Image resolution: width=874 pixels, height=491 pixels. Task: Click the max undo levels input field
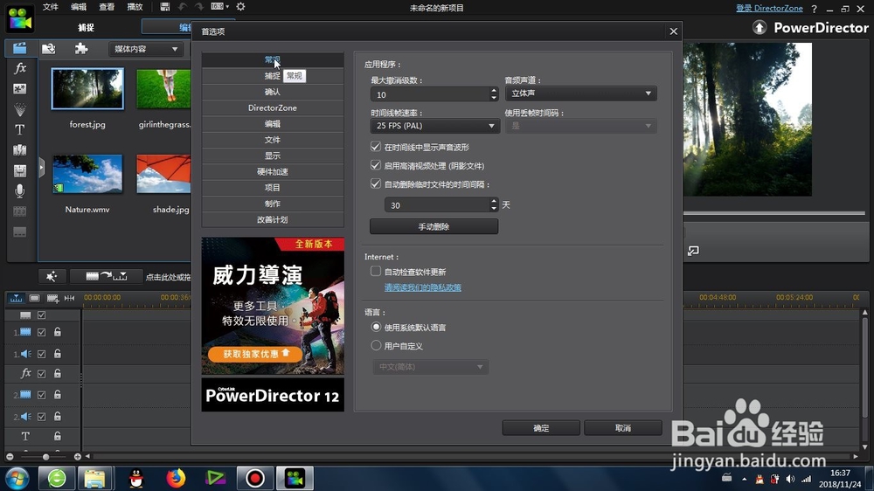point(430,94)
